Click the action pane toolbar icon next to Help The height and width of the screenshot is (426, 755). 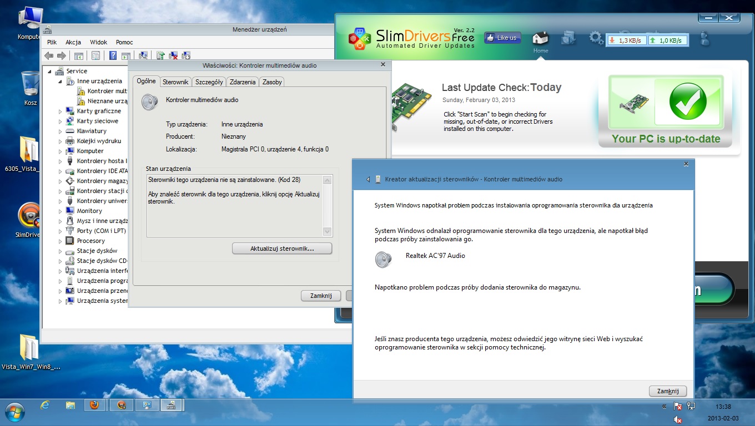(126, 55)
